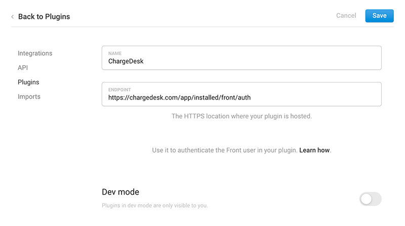Click the NAME field label
The height and width of the screenshot is (226, 405).
[114, 53]
